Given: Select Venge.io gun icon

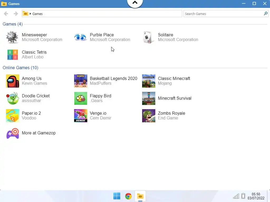Looking at the screenshot, I should 81,116.
